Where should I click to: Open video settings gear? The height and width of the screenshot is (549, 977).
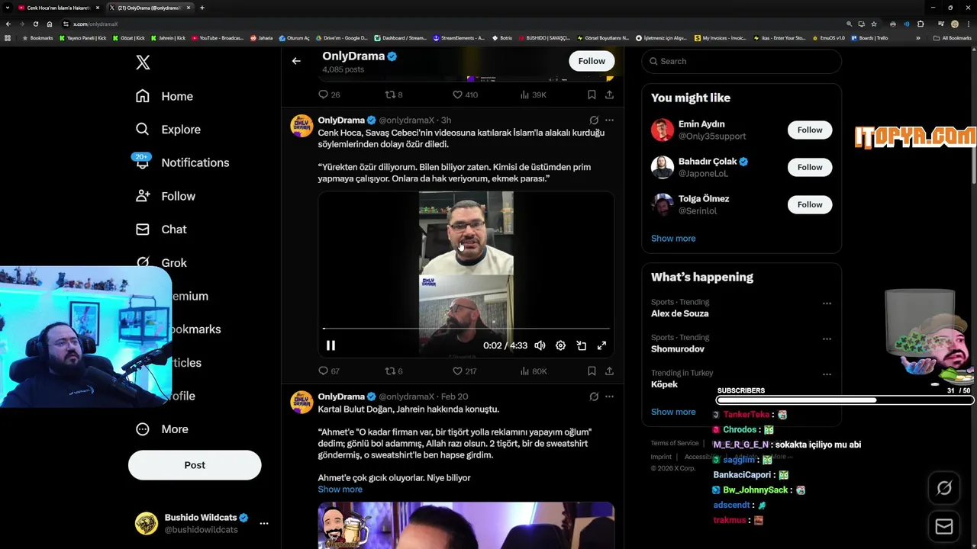tap(560, 345)
